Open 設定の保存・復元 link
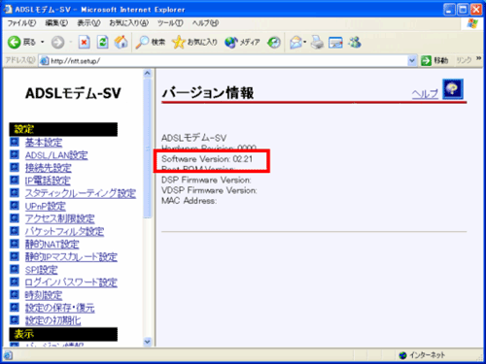486x364 pixels. pos(59,308)
